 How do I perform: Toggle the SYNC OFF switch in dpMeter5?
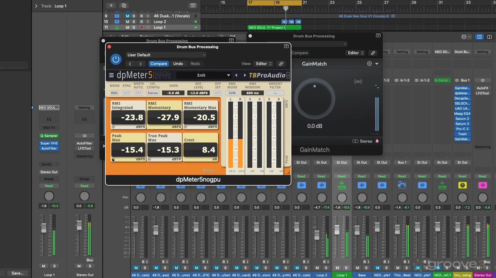click(x=126, y=93)
